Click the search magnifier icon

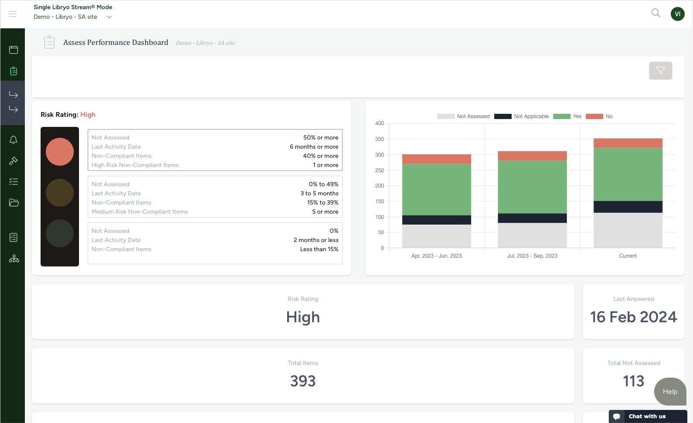click(655, 13)
